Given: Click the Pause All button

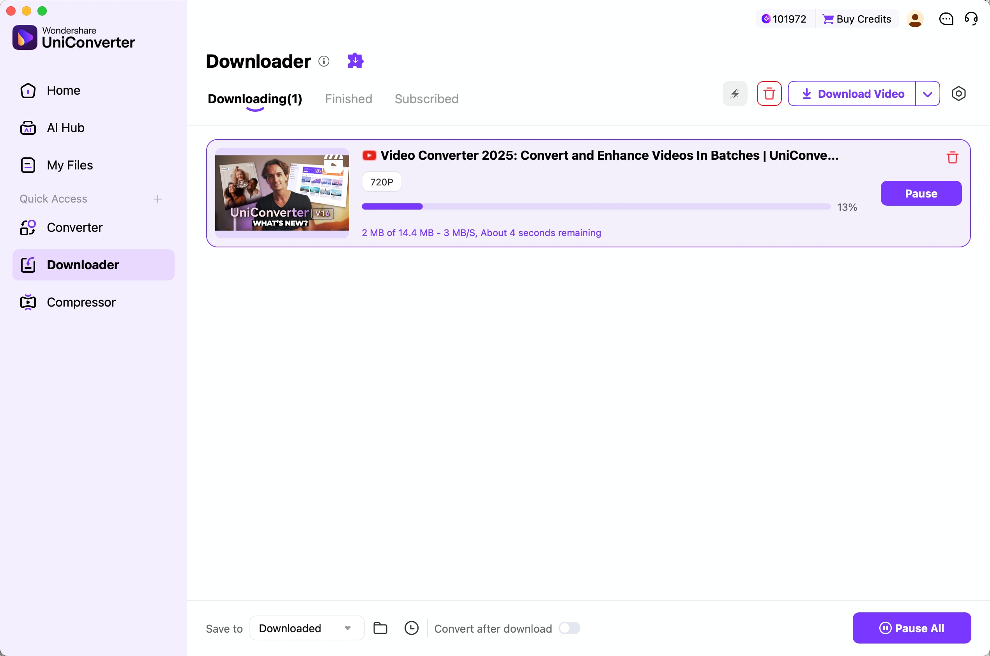Looking at the screenshot, I should pyautogui.click(x=912, y=628).
